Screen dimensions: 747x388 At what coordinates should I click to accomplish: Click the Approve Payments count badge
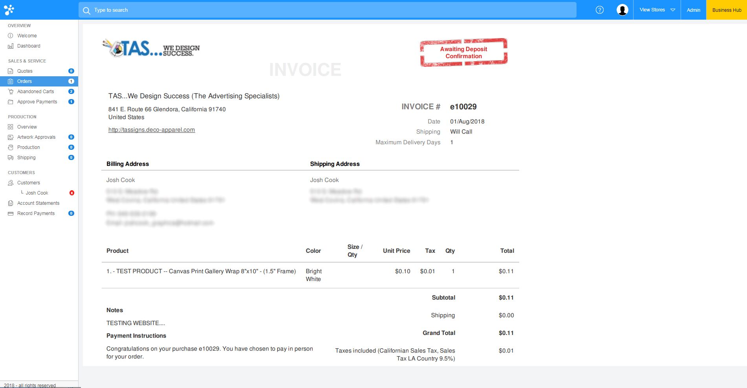71,102
